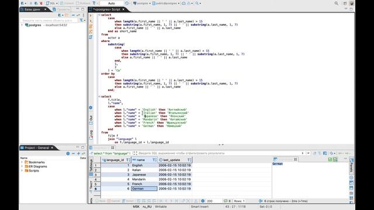Click the gear icon in Project panel

[x=68, y=153]
